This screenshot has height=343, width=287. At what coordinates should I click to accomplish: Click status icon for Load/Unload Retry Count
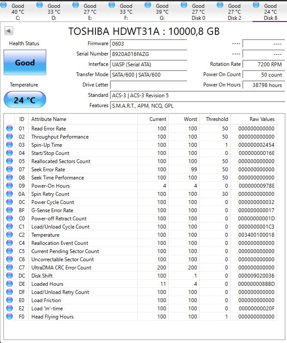(x=9, y=292)
